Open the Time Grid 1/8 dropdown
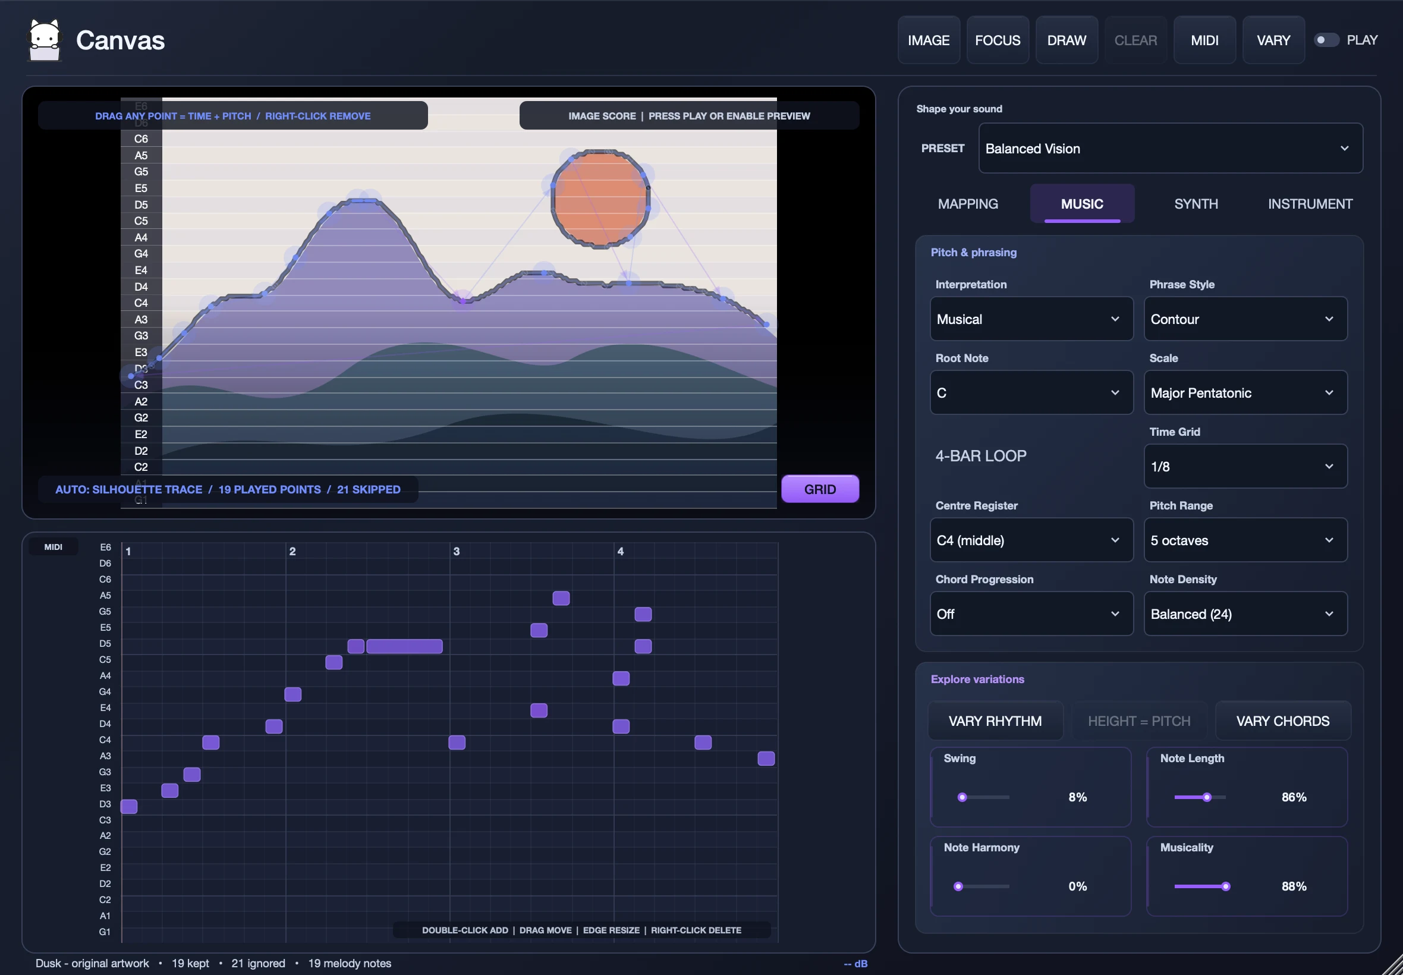Image resolution: width=1403 pixels, height=975 pixels. [1245, 466]
